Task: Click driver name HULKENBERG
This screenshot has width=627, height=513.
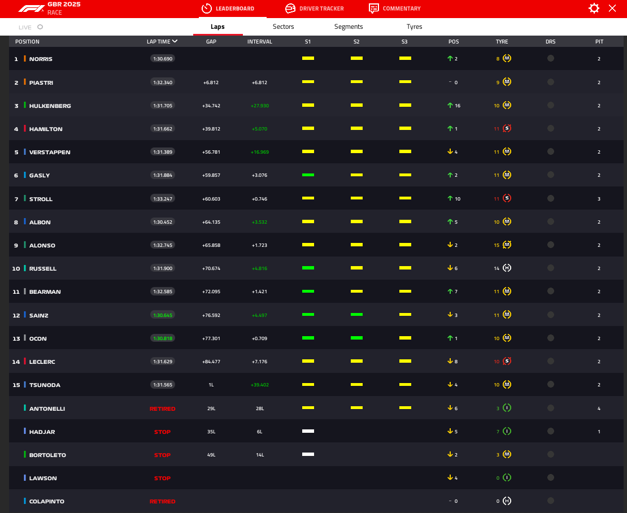Action: (x=50, y=106)
